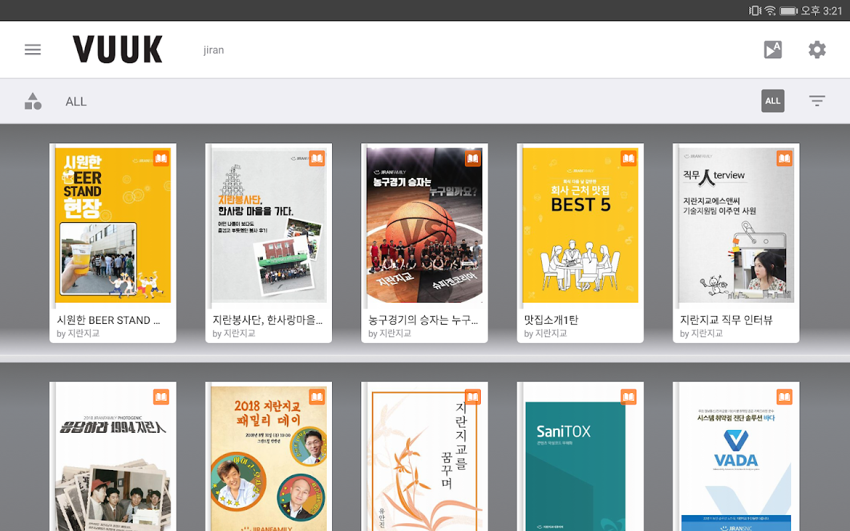Tap book badge on VADA cover
The height and width of the screenshot is (531, 850).
785,397
